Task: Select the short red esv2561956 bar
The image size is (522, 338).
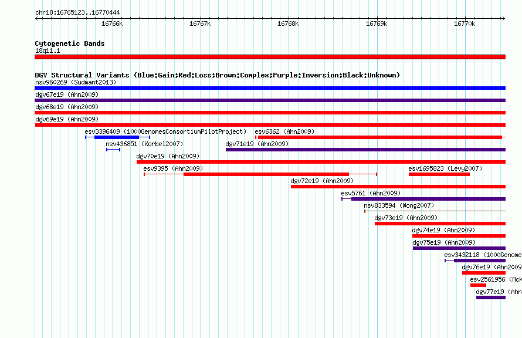Action: [x=479, y=285]
